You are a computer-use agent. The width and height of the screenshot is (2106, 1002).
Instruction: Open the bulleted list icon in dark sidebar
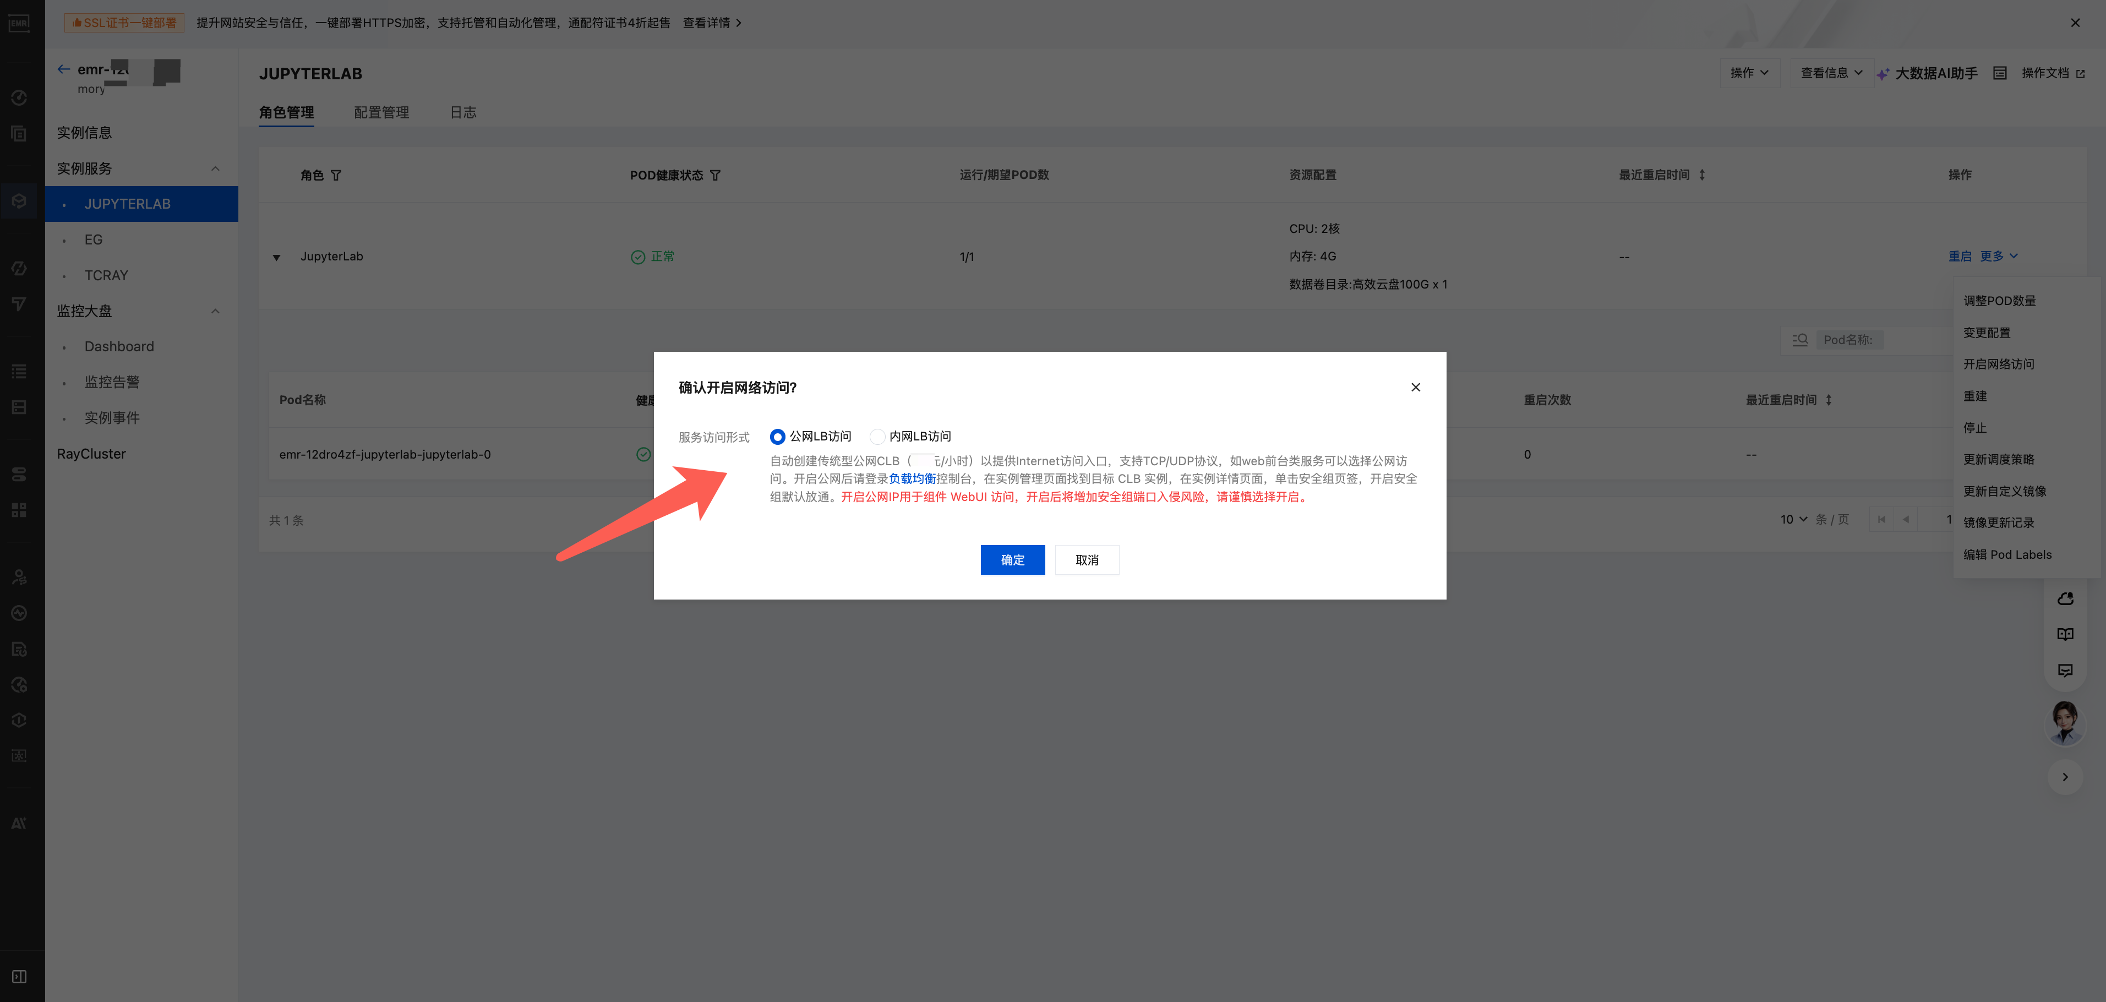(19, 372)
